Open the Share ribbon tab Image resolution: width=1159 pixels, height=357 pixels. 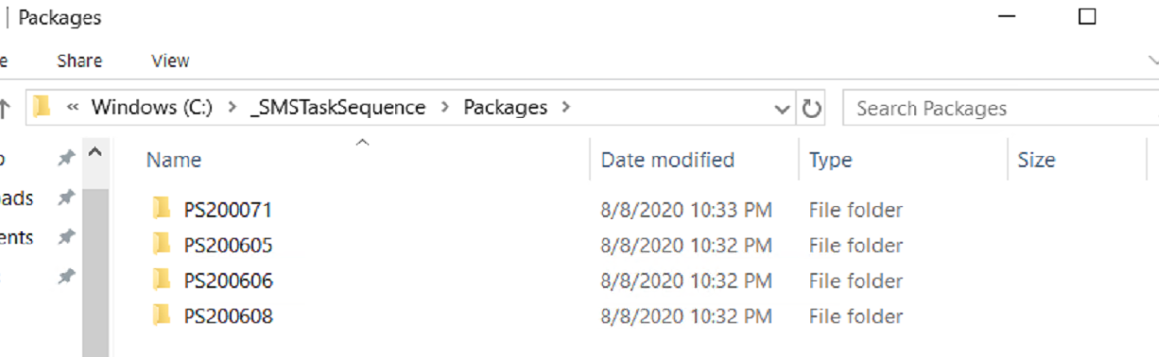[79, 60]
